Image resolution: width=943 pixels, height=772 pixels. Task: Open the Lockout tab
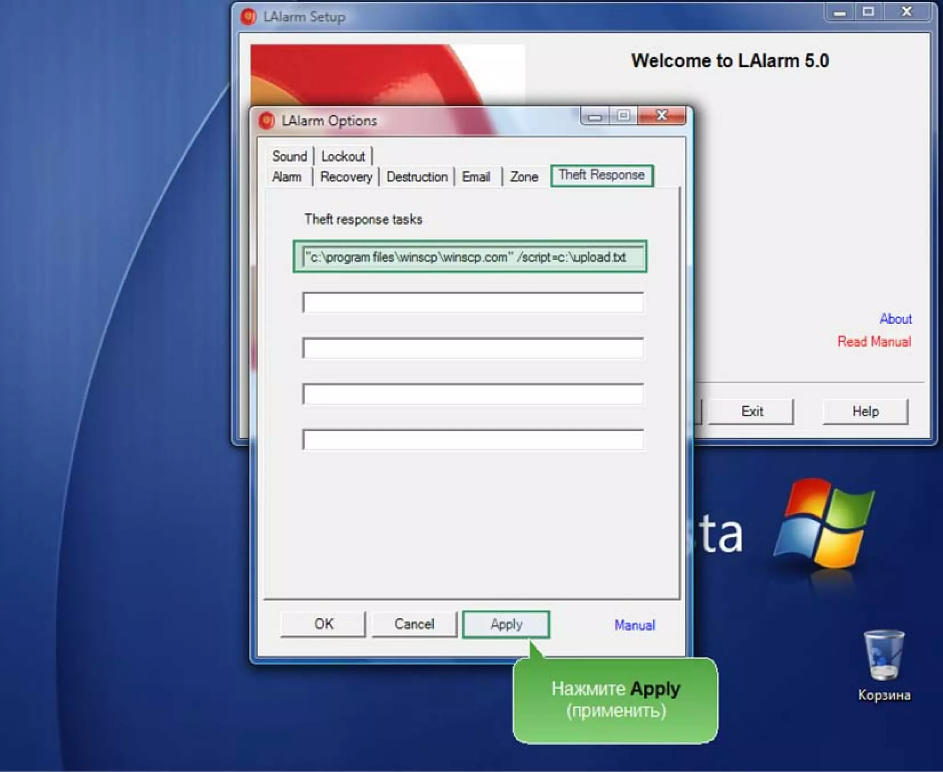[343, 156]
